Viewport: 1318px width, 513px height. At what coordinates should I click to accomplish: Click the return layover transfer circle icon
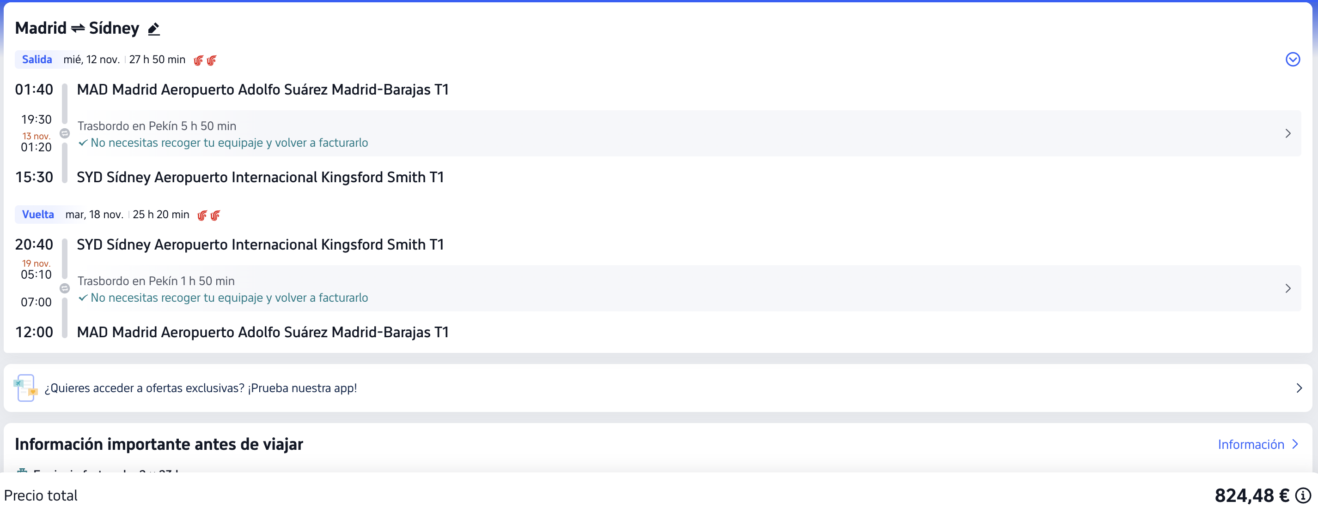[65, 288]
